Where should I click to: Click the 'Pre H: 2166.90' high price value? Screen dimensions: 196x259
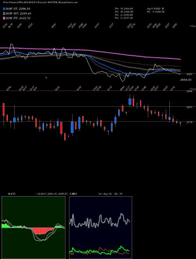124,12
